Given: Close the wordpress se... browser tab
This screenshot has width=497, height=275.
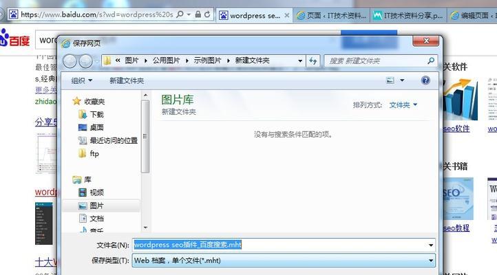Looking at the screenshot, I should pos(287,15).
